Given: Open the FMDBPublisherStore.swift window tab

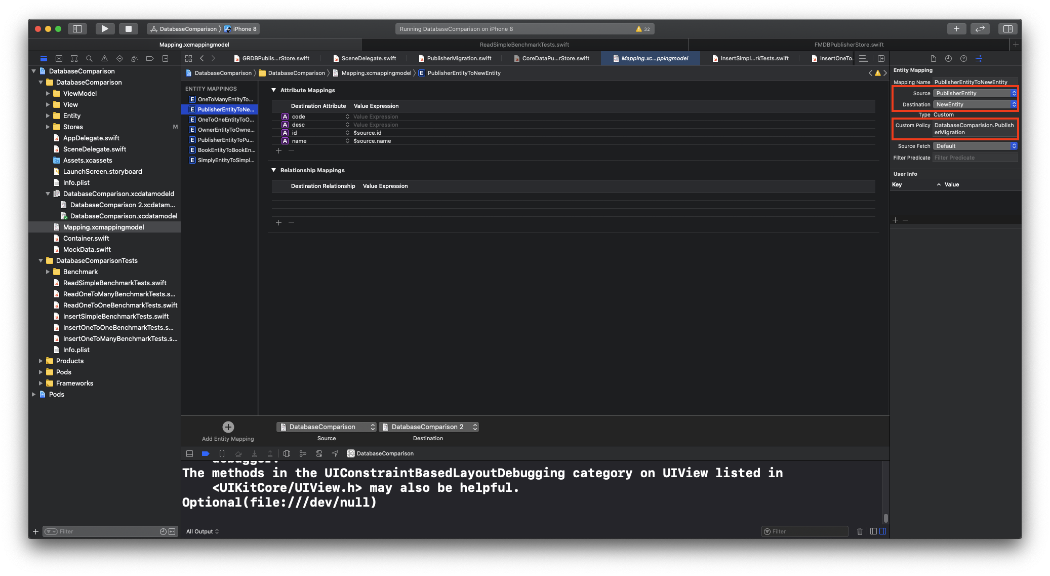Looking at the screenshot, I should 849,45.
